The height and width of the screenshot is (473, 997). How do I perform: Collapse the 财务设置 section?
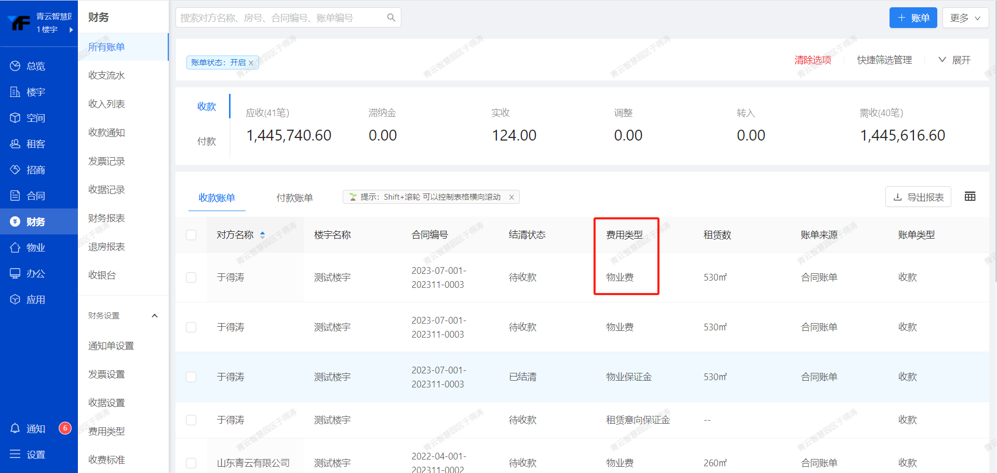point(154,315)
